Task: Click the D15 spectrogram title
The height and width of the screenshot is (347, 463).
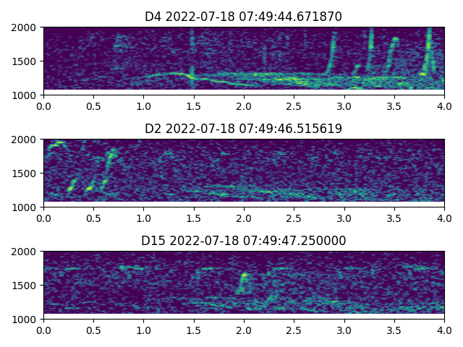Action: (x=243, y=241)
